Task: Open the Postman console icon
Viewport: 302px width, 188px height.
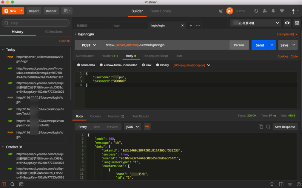Action: pos(21,184)
